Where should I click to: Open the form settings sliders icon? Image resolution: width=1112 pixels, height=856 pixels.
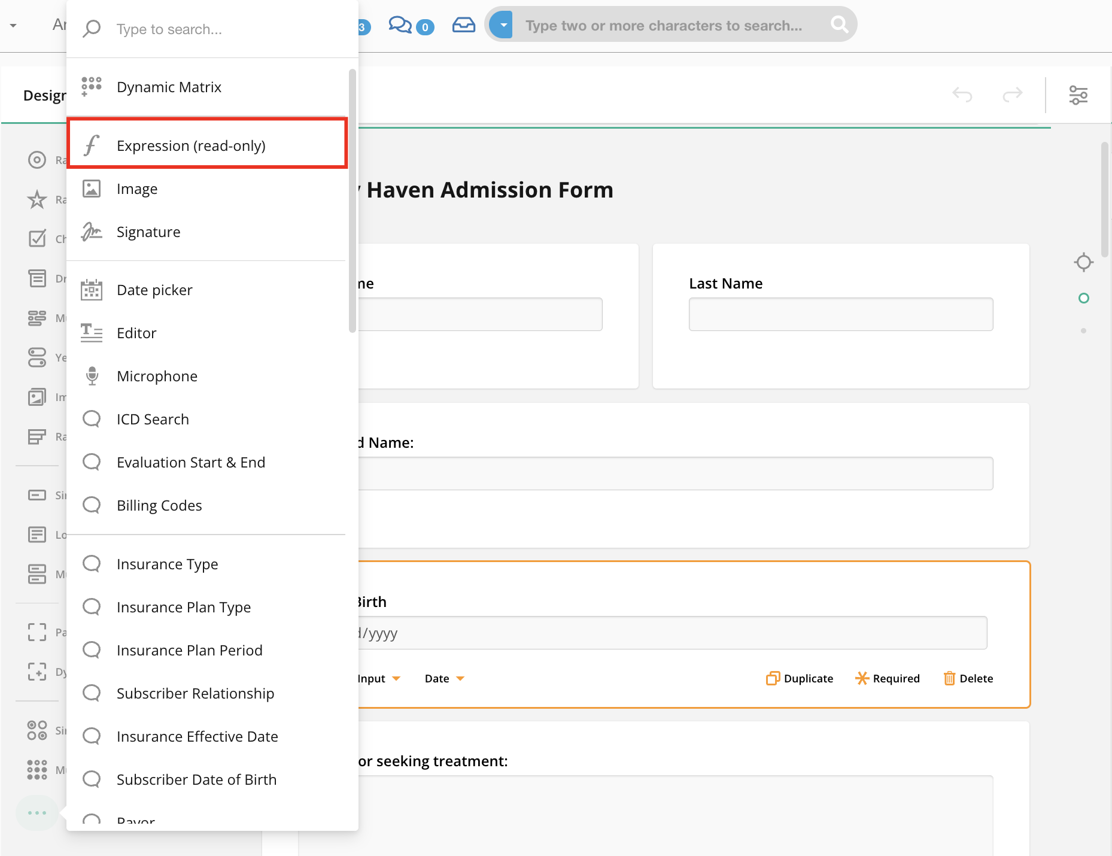pos(1078,95)
